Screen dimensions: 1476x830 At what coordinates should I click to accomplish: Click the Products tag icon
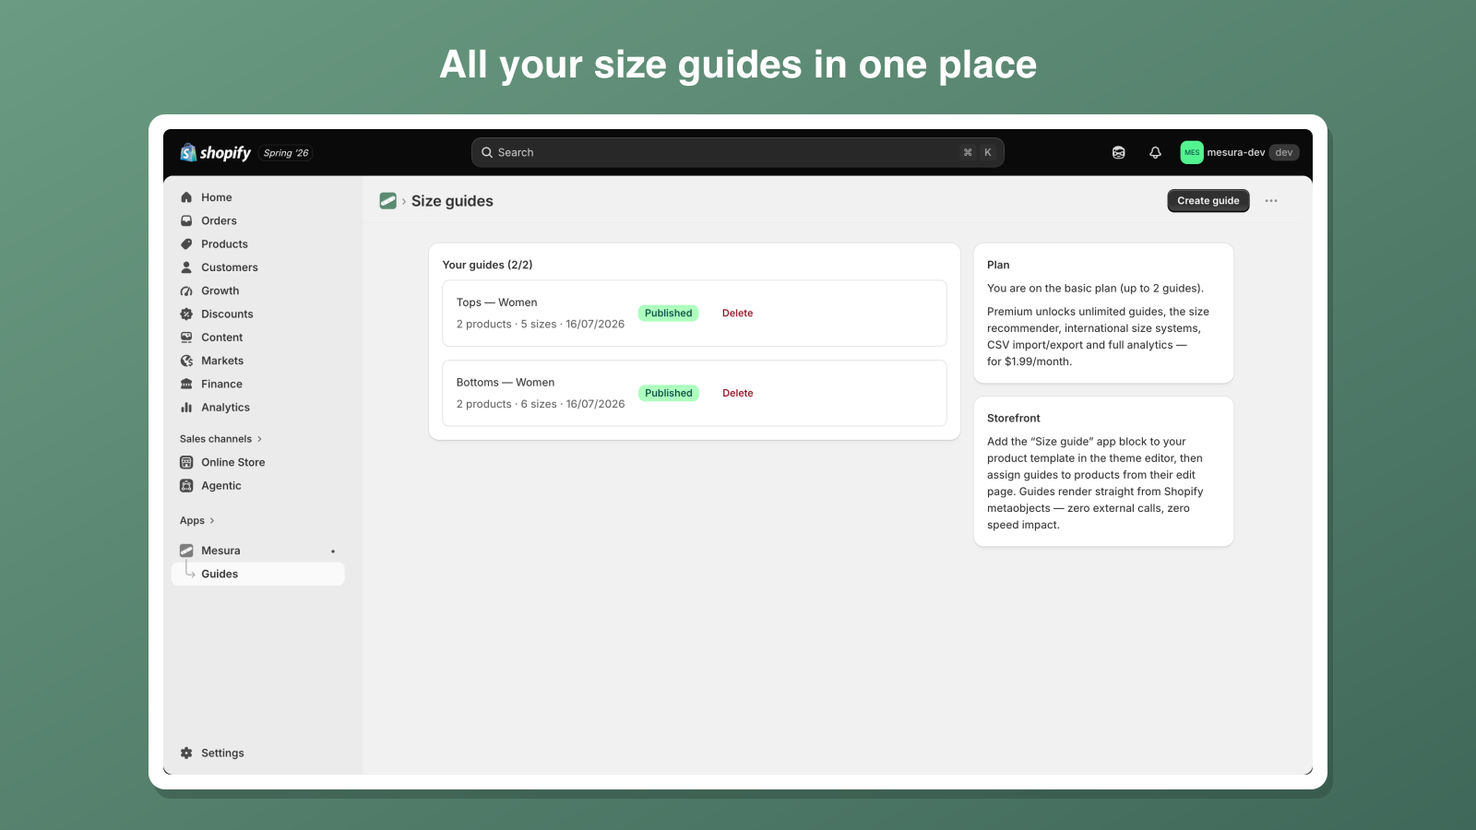[x=186, y=244]
